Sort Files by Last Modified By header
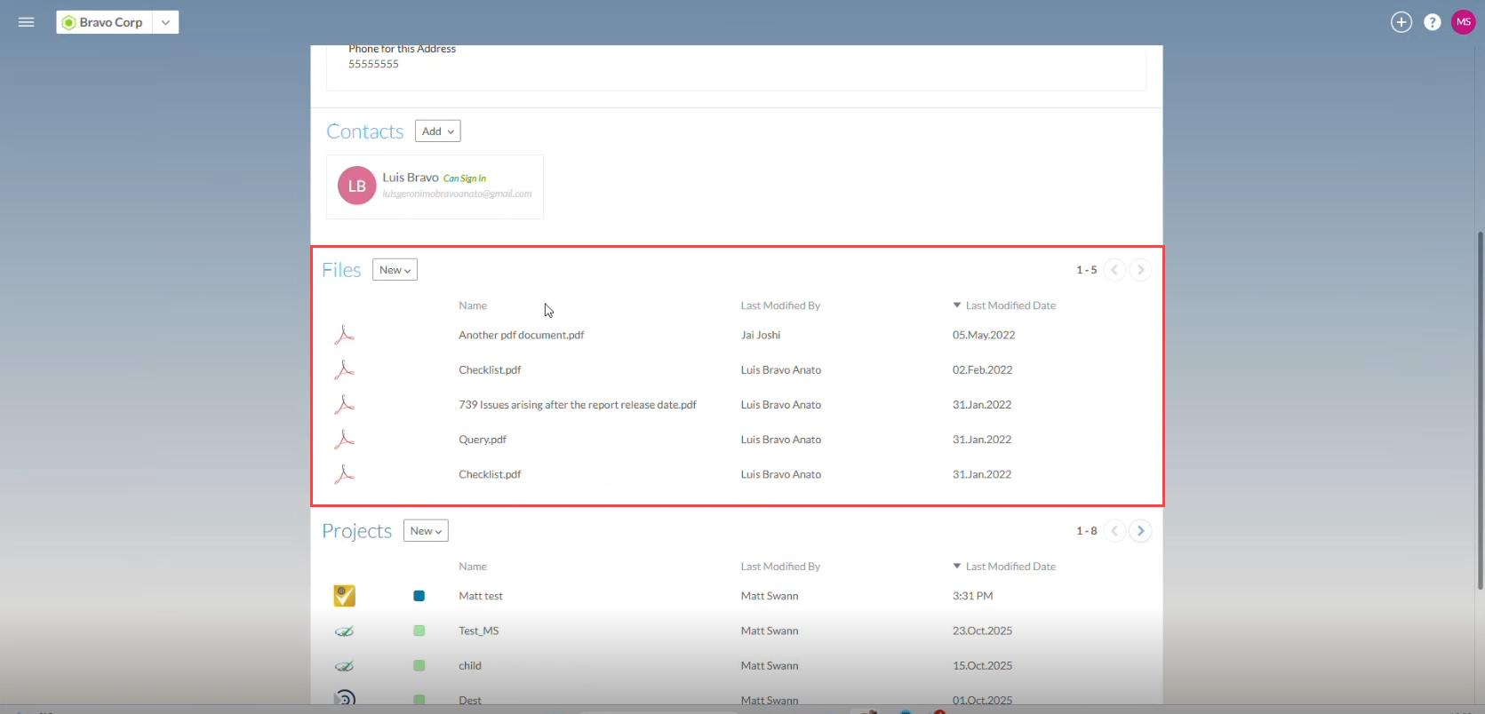The image size is (1485, 714). coord(780,305)
